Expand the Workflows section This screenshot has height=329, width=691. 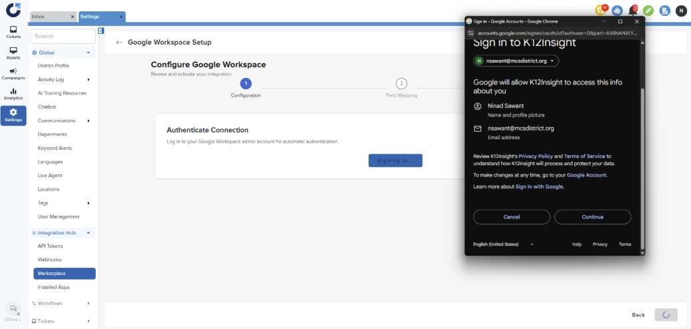(89, 303)
